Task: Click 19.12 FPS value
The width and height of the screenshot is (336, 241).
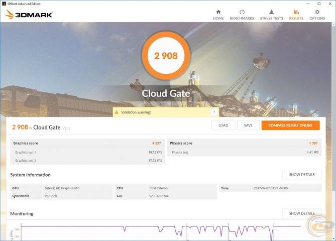Action: pos(155,152)
